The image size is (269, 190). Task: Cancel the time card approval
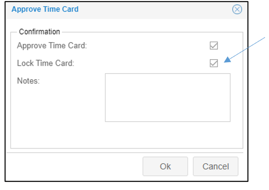click(215, 166)
